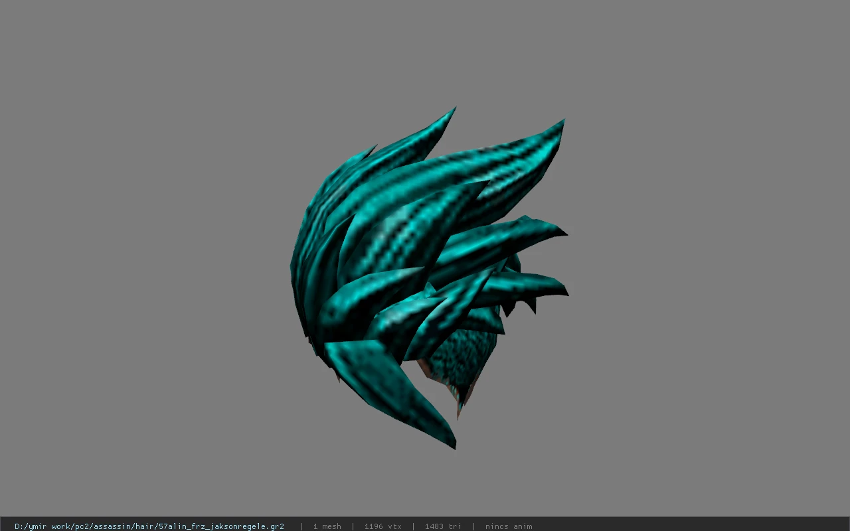Click the "1196 vtx" vertex count
This screenshot has width=850, height=531.
click(x=383, y=526)
